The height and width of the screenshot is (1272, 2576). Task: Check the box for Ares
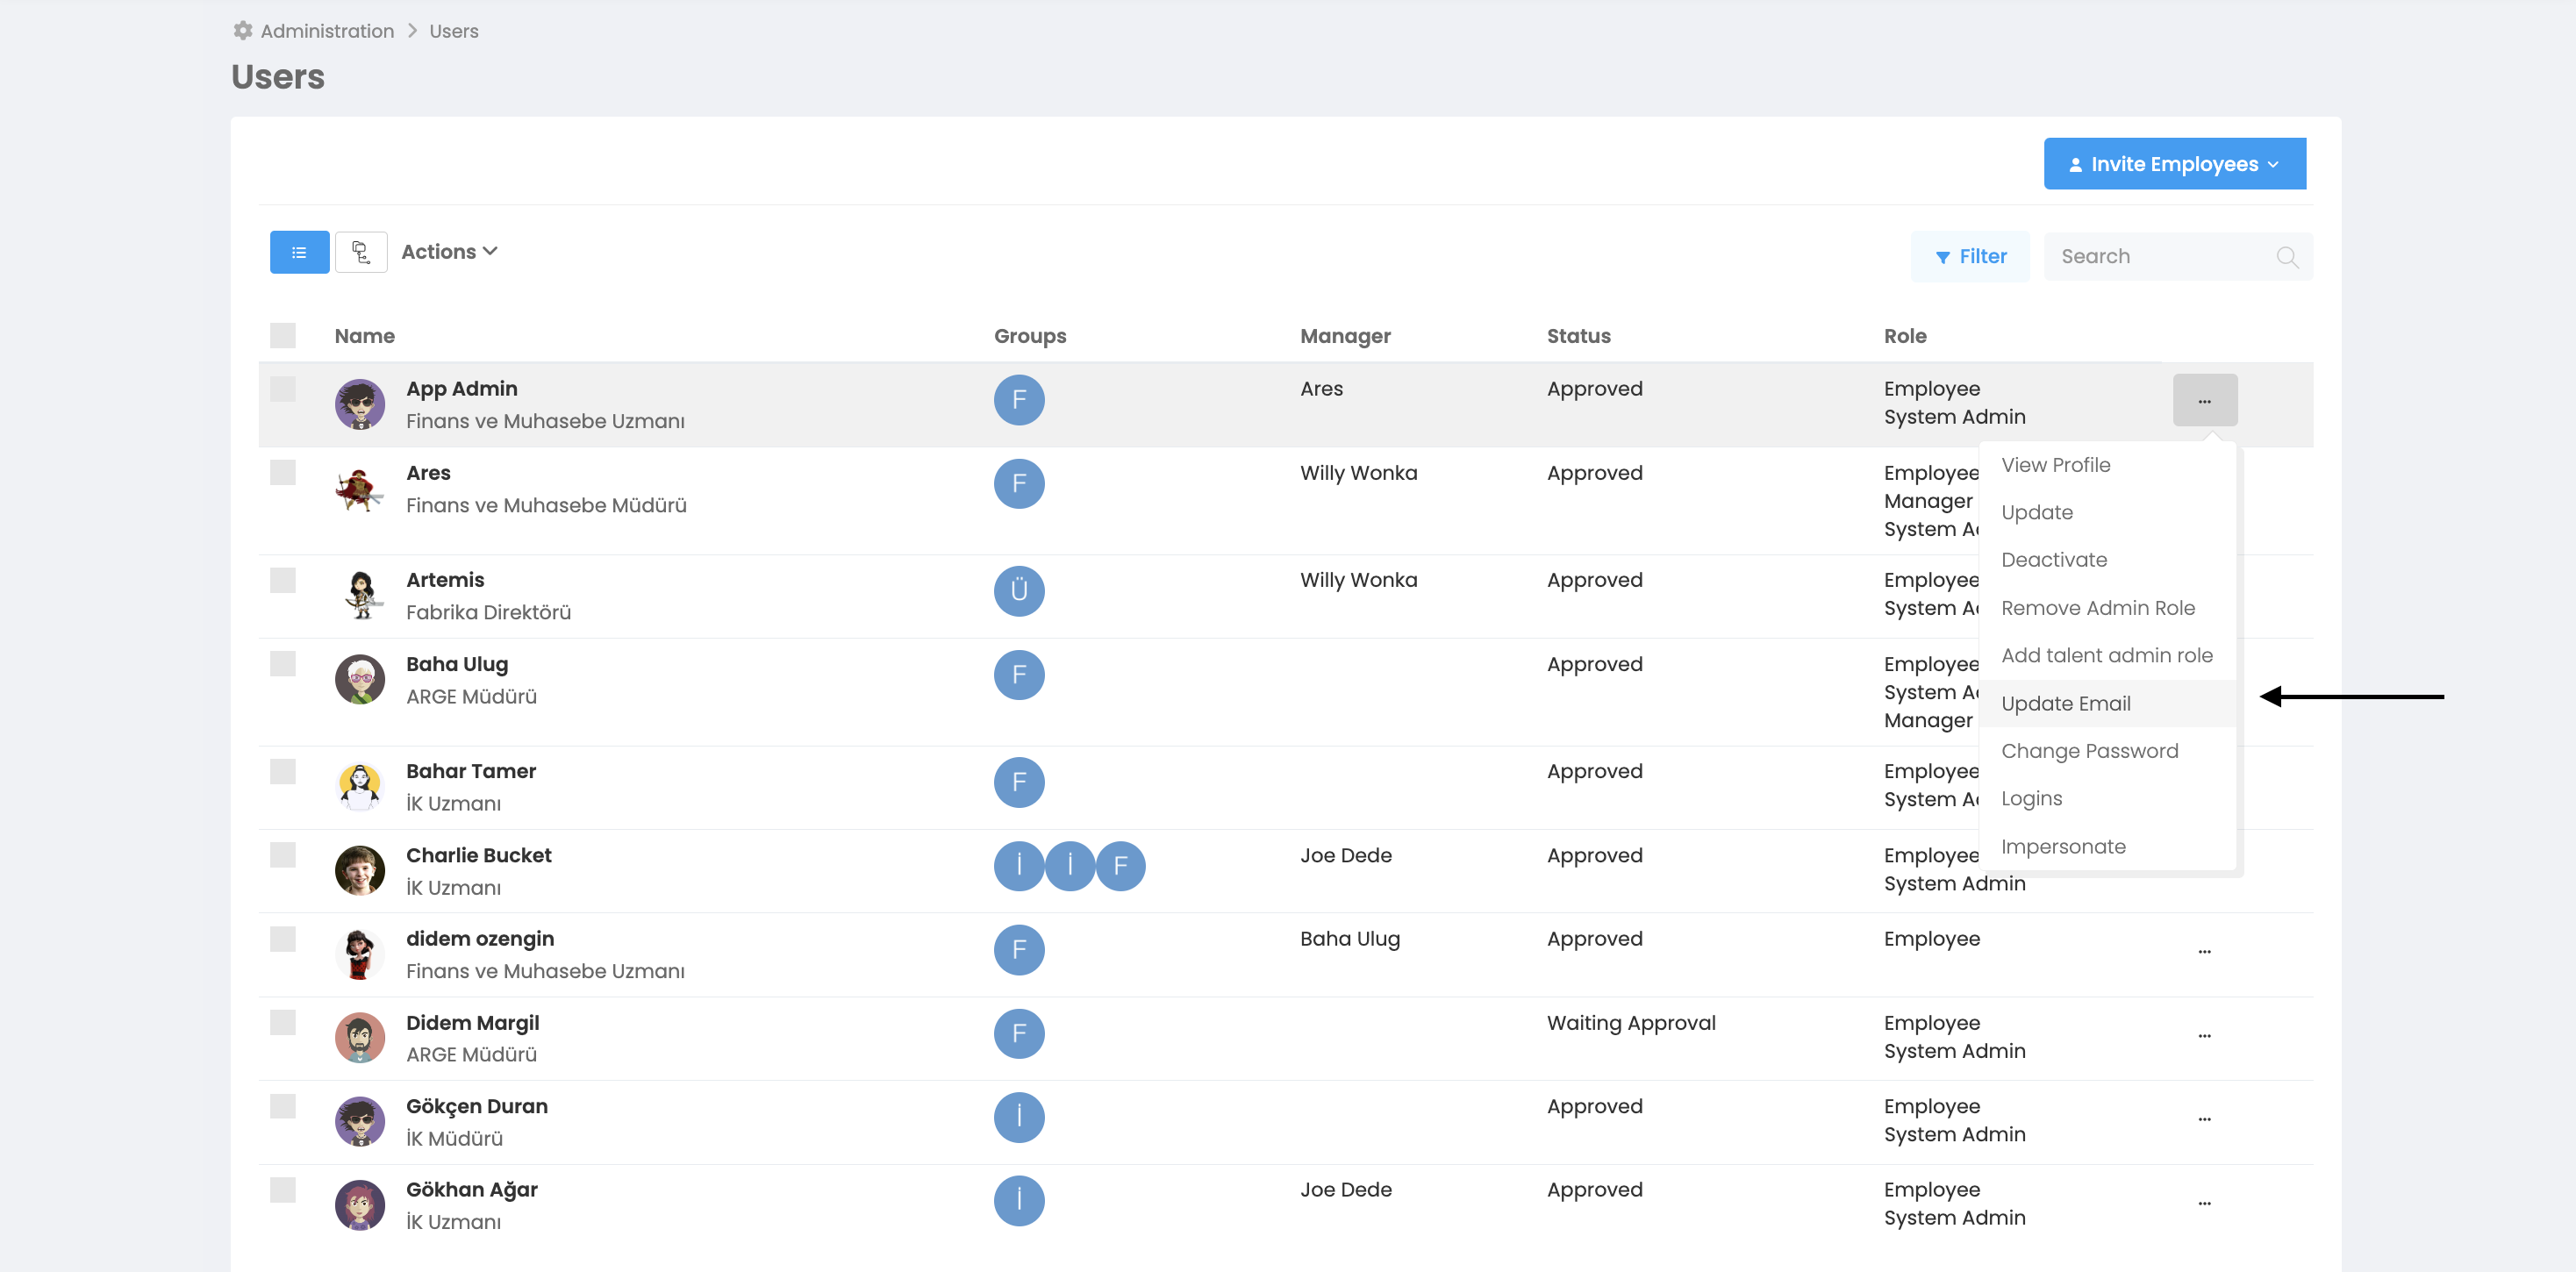[x=283, y=472]
